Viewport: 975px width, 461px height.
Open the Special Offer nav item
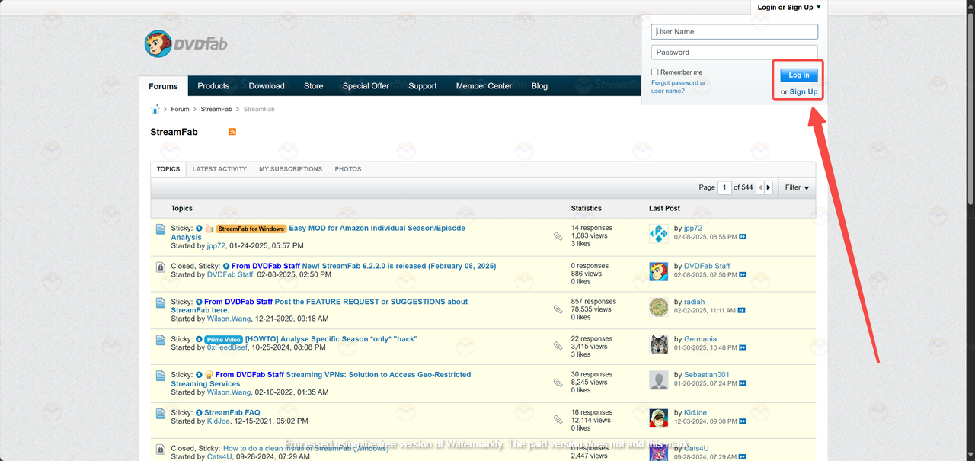pos(366,86)
